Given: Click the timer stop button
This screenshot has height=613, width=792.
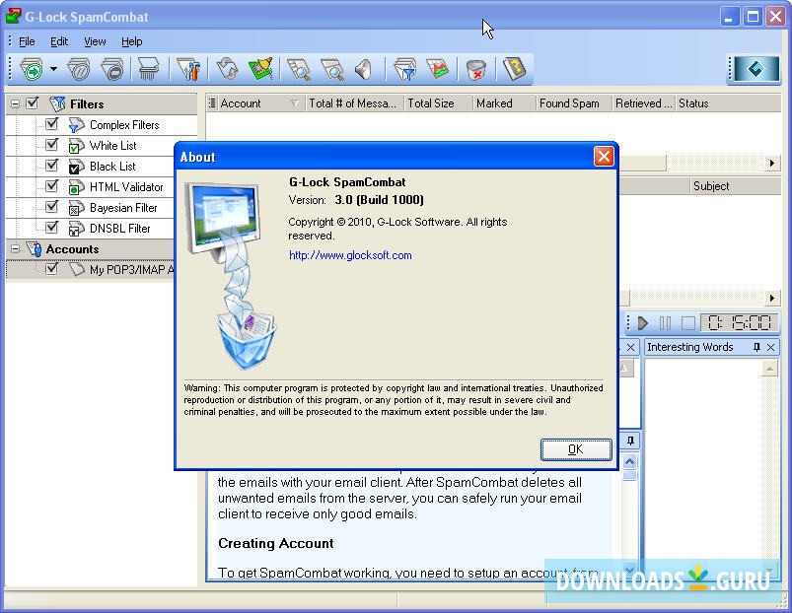Looking at the screenshot, I should point(688,323).
